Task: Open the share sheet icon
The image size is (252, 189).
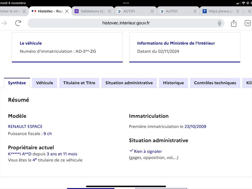Action: pos(234,23)
